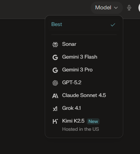Click the chevron arrow on Model button
The height and width of the screenshot is (154, 140).
116,8
